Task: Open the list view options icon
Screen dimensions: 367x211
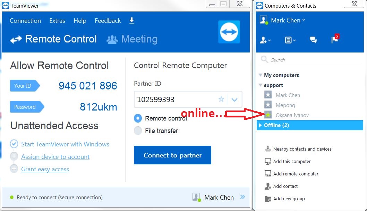Action: click(290, 40)
